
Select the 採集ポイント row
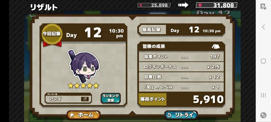click(x=181, y=57)
